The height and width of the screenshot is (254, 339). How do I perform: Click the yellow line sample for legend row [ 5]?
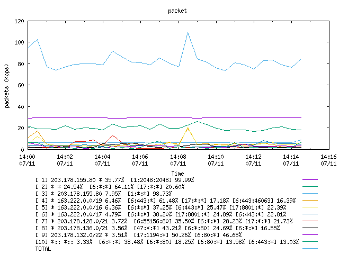(310, 207)
